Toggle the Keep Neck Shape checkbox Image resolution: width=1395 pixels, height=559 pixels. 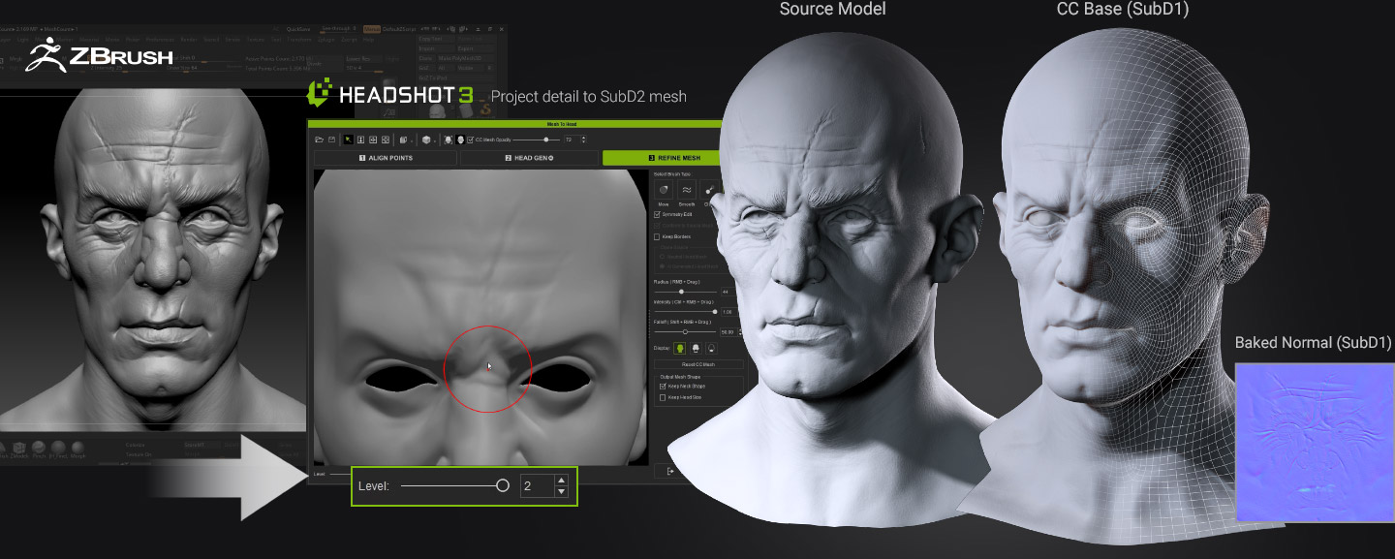point(662,386)
